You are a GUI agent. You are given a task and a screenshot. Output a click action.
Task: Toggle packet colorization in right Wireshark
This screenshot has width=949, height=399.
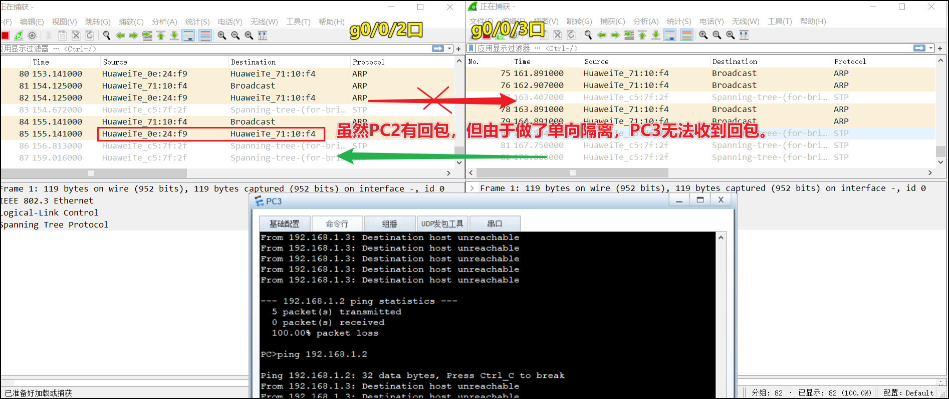coord(687,35)
